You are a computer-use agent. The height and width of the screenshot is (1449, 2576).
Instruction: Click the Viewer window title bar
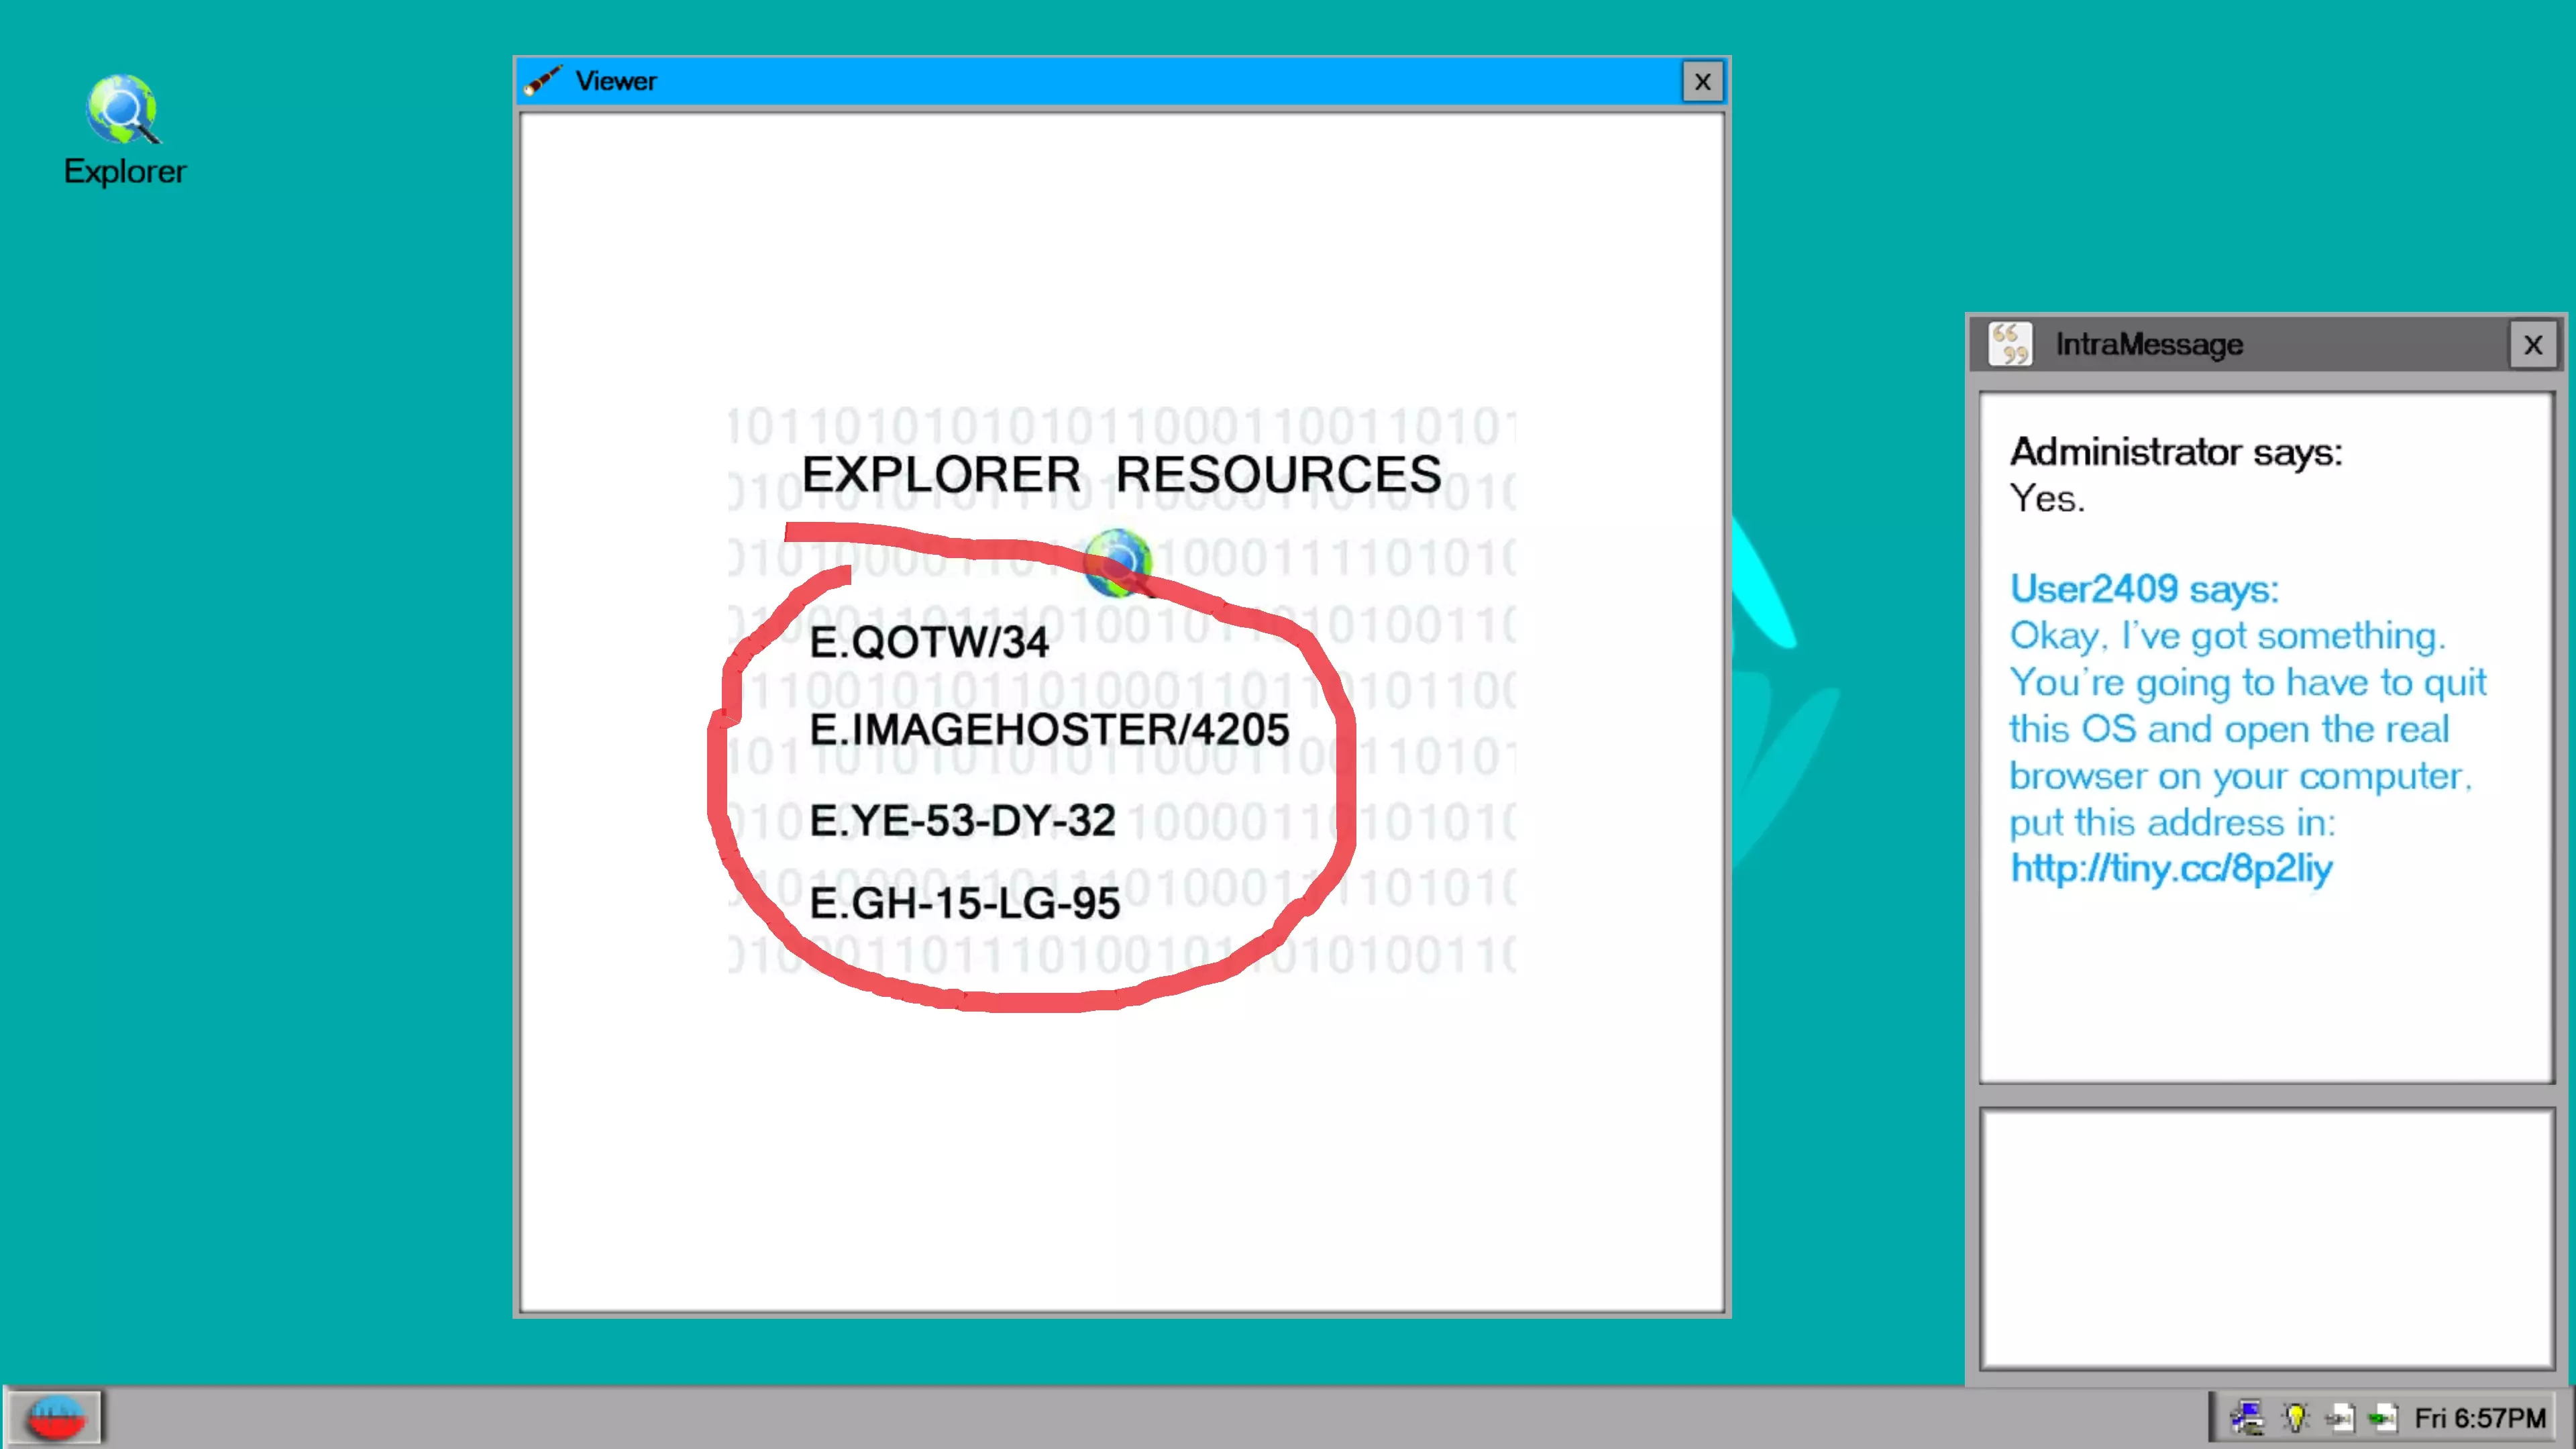pyautogui.click(x=1100, y=81)
